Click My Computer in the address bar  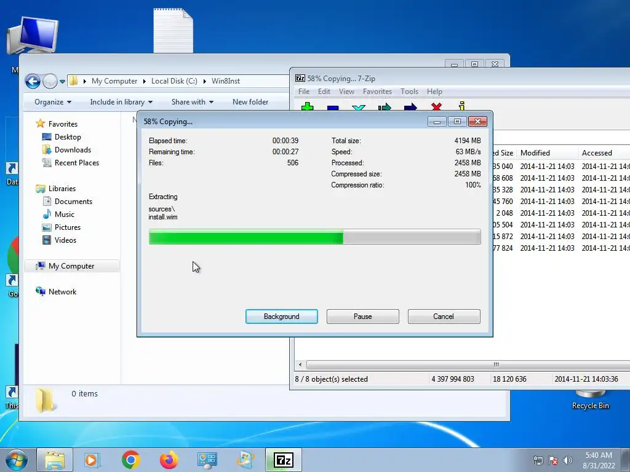tap(114, 81)
